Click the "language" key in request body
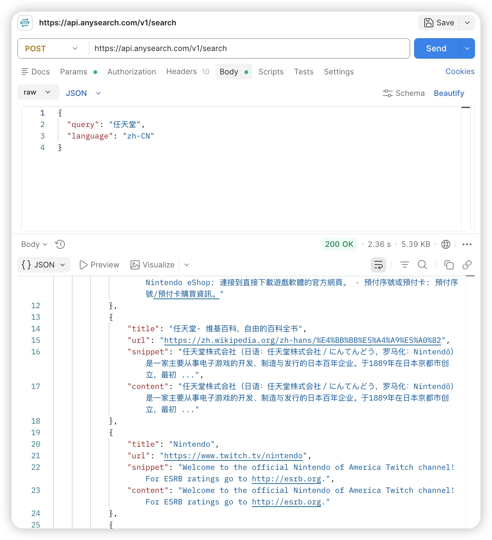 pos(90,136)
